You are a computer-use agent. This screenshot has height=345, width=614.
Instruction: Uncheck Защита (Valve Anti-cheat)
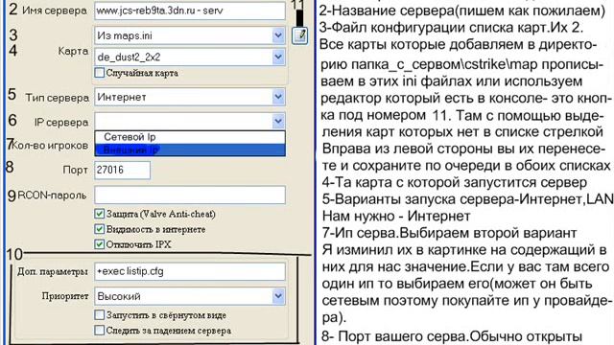100,214
